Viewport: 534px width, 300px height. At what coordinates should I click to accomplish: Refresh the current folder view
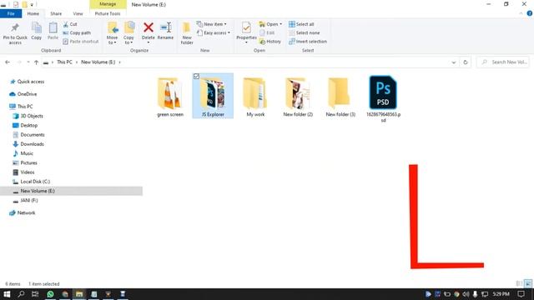pos(466,62)
